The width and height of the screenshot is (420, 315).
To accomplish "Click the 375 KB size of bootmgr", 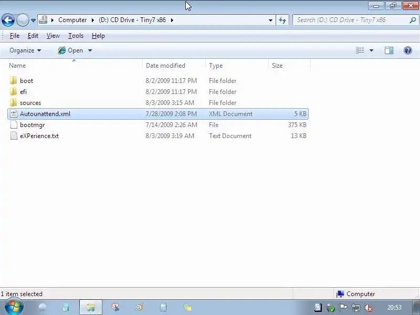I will (297, 125).
